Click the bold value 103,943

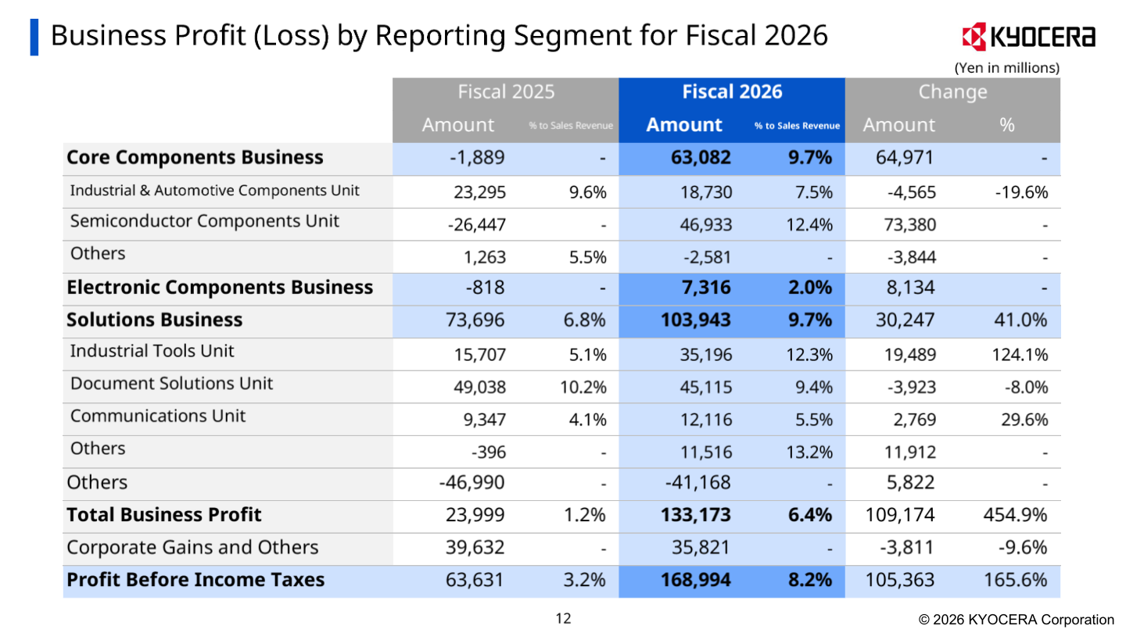(x=696, y=320)
